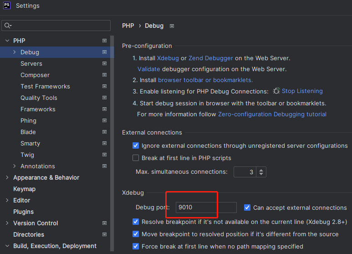
Task: Select Twig in settings tree
Action: click(x=27, y=155)
